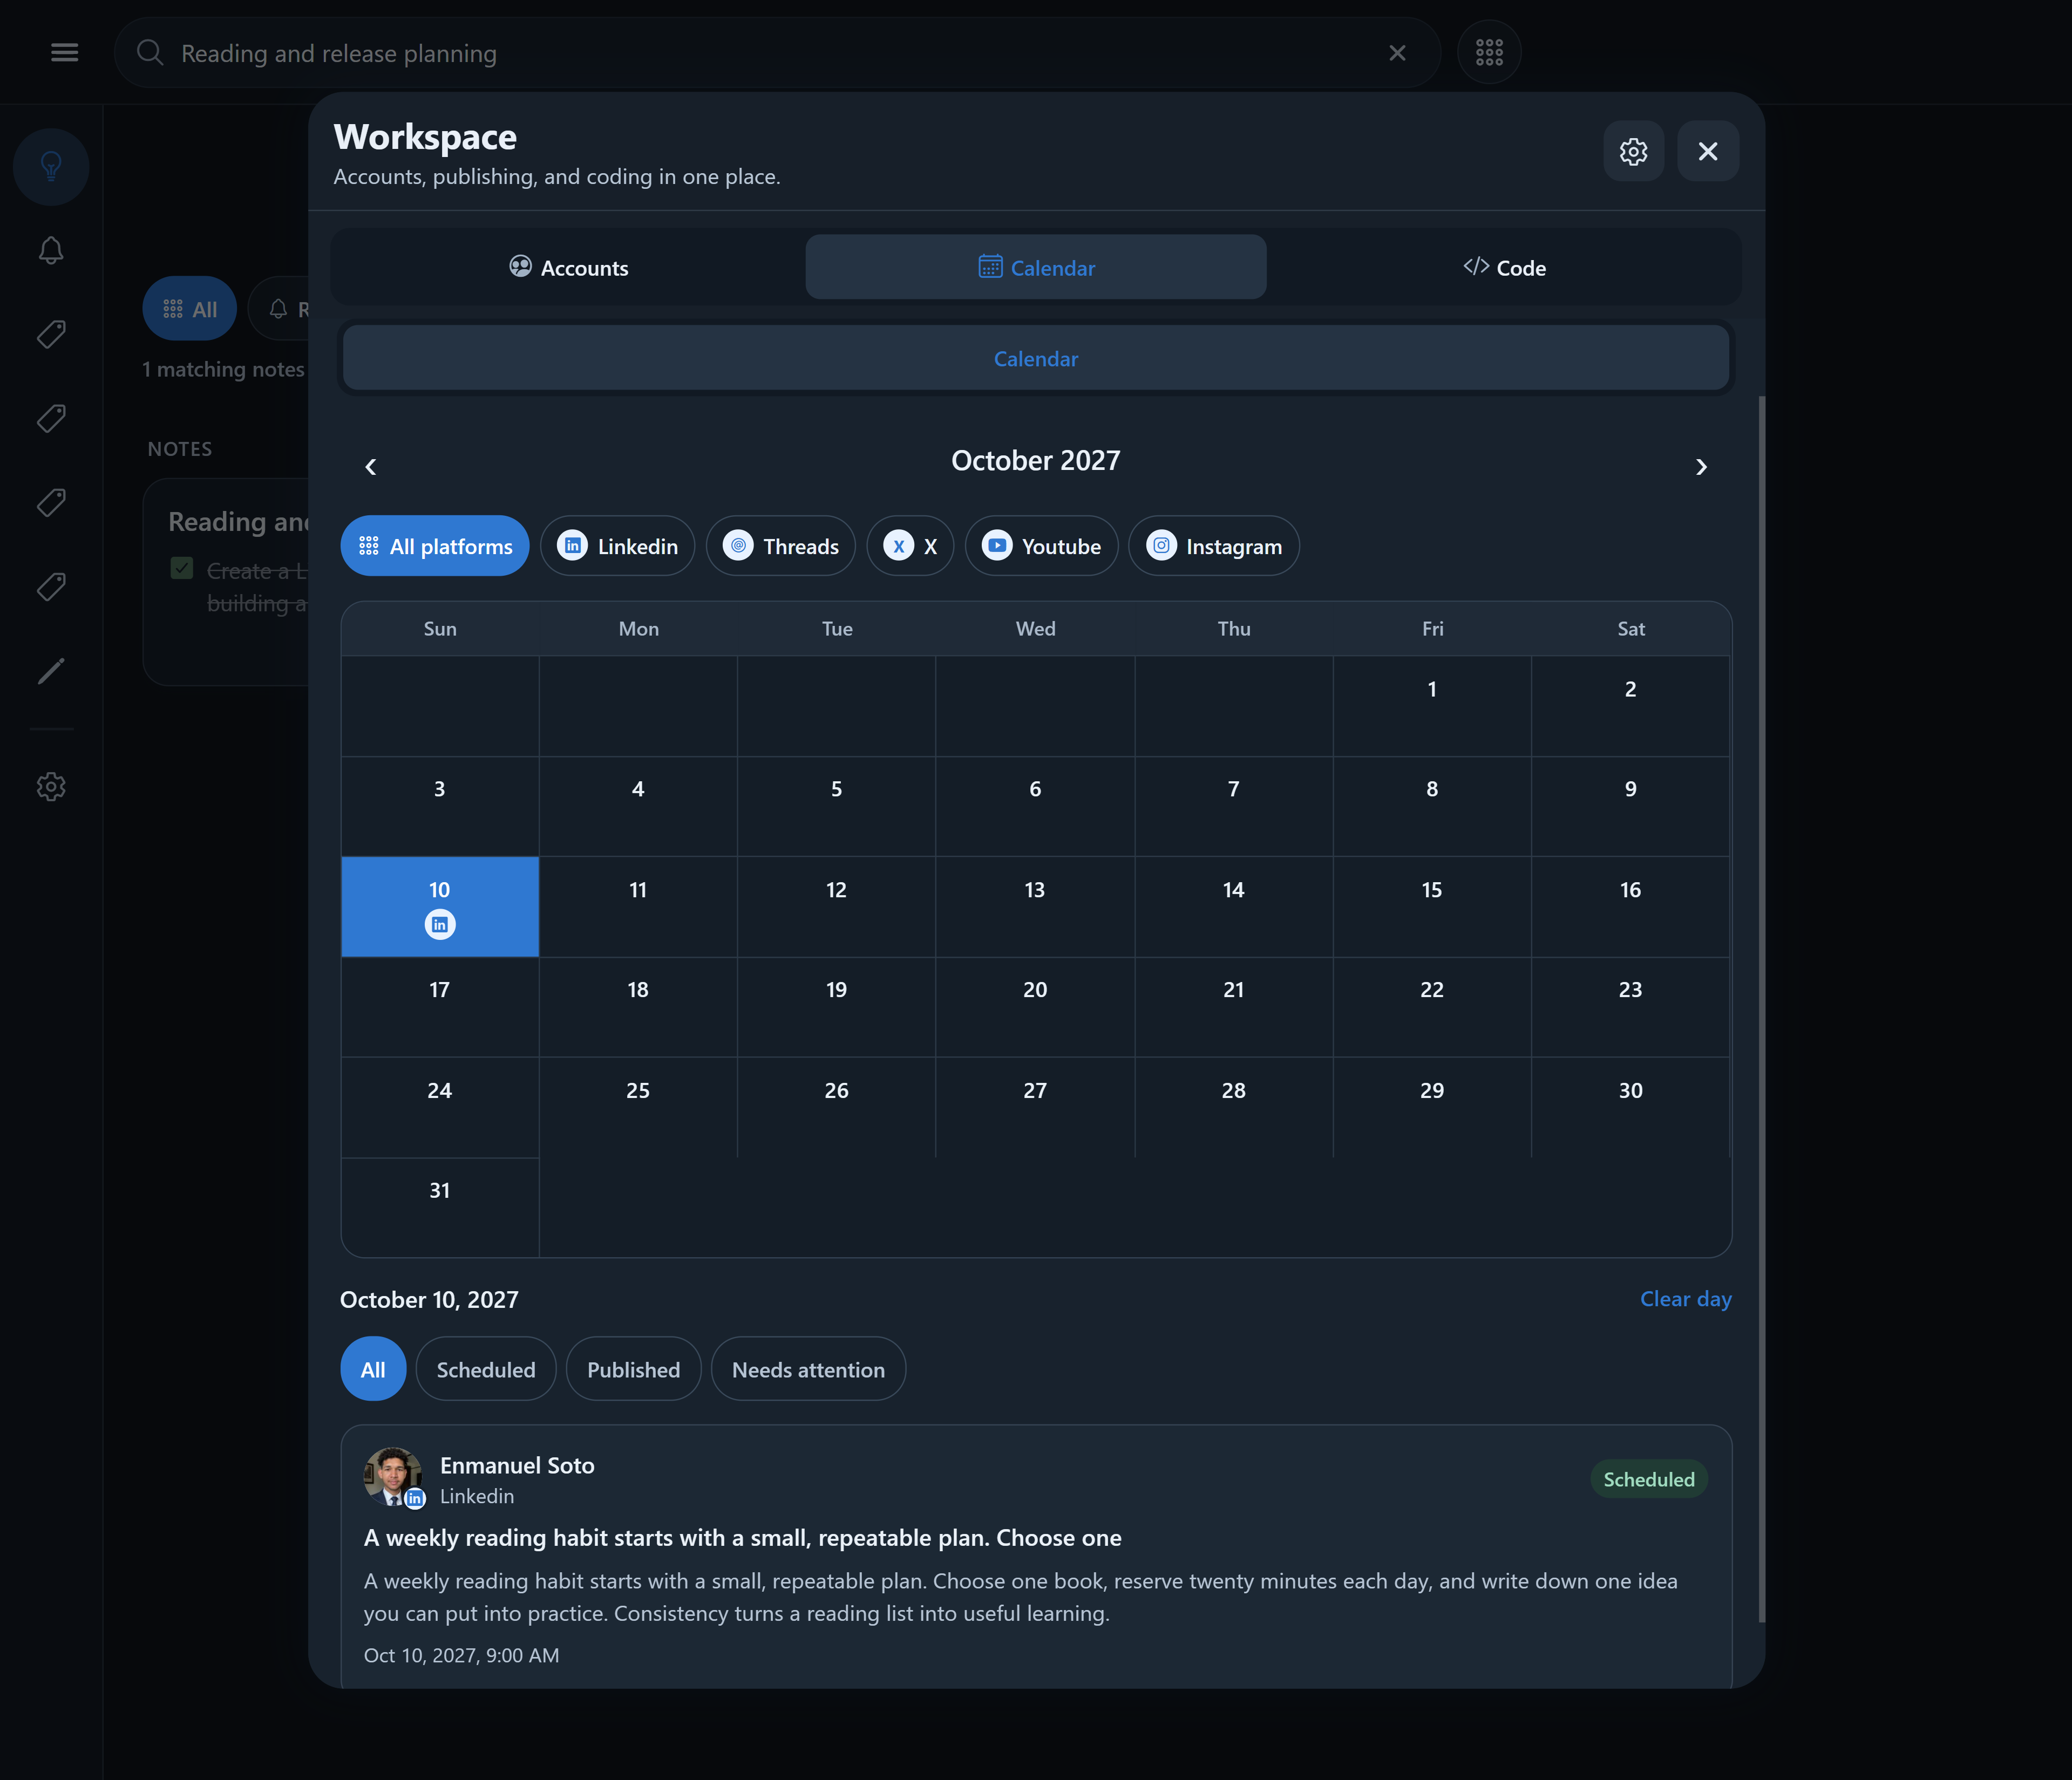Open the pencil edit labels icon
This screenshot has height=1780, width=2072.
51,671
